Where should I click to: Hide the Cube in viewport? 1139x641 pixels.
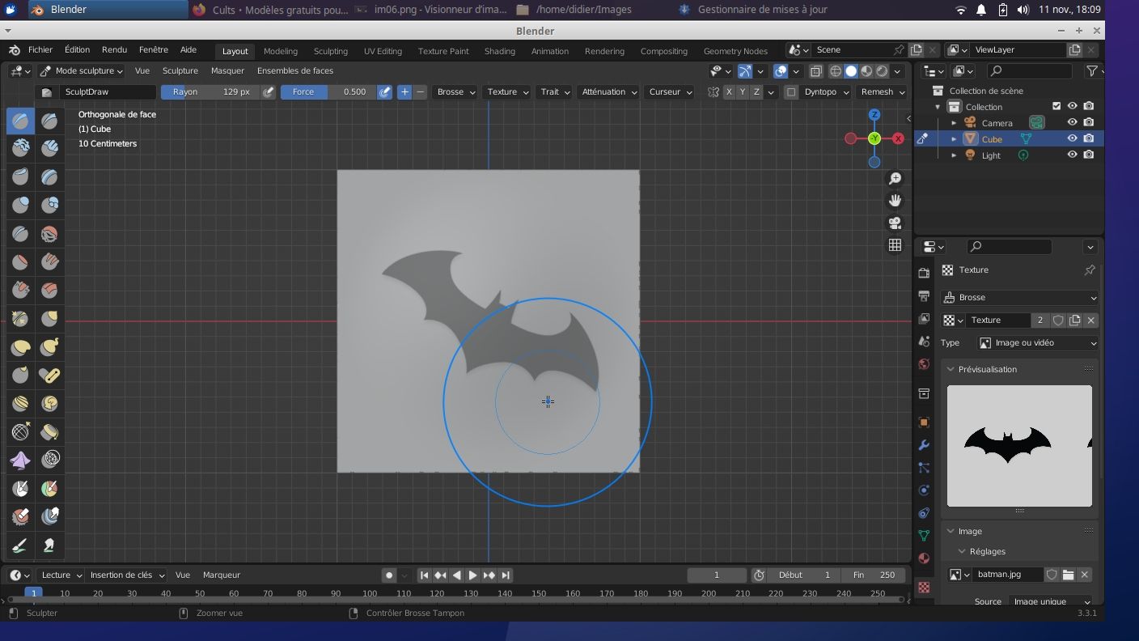[x=1072, y=139]
